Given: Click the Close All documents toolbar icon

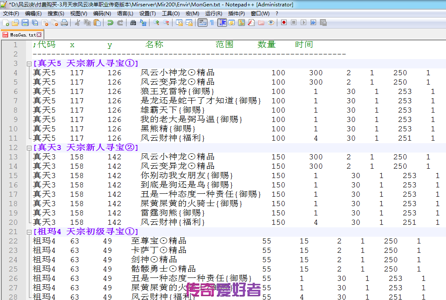Looking at the screenshot, I should pyautogui.click(x=55, y=23).
